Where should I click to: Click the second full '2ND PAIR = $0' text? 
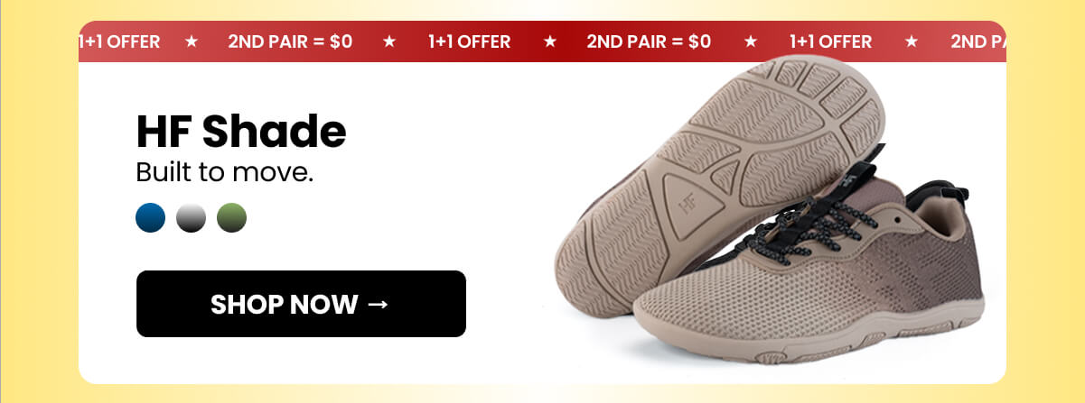click(649, 41)
